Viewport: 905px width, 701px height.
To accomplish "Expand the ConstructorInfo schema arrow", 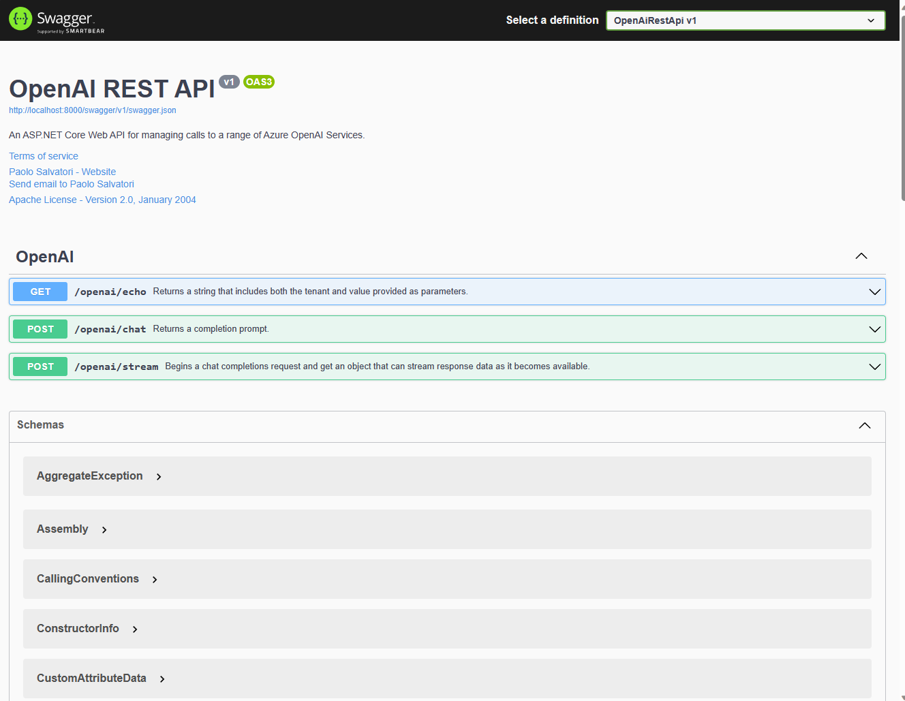I will point(135,629).
